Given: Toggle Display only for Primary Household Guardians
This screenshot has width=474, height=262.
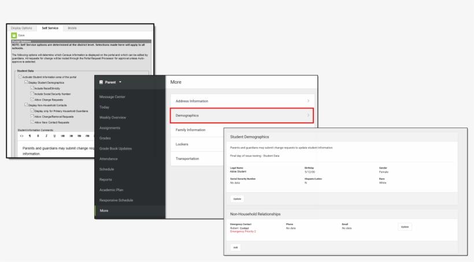Looking at the screenshot, I should tap(32, 110).
